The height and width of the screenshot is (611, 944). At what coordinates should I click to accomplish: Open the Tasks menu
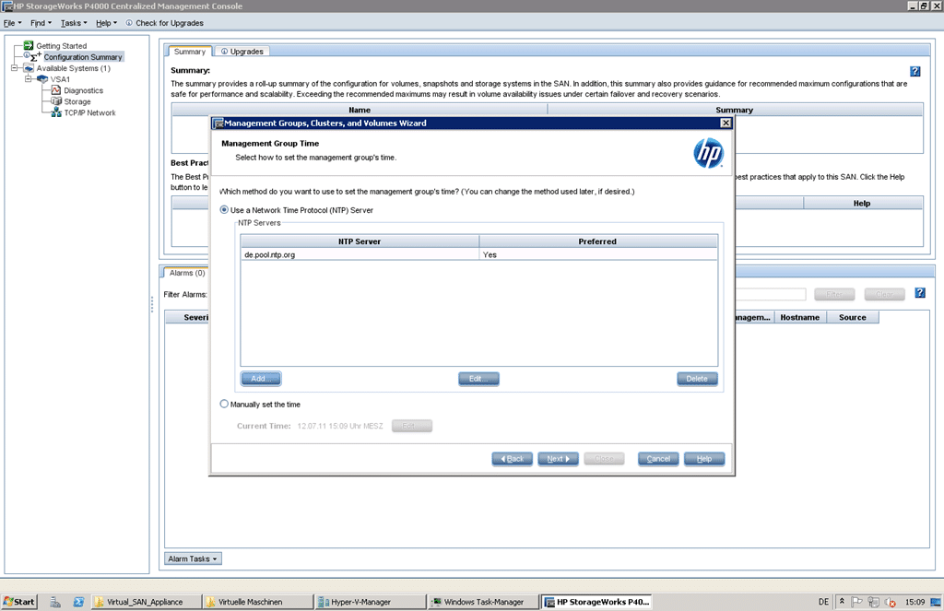point(74,23)
